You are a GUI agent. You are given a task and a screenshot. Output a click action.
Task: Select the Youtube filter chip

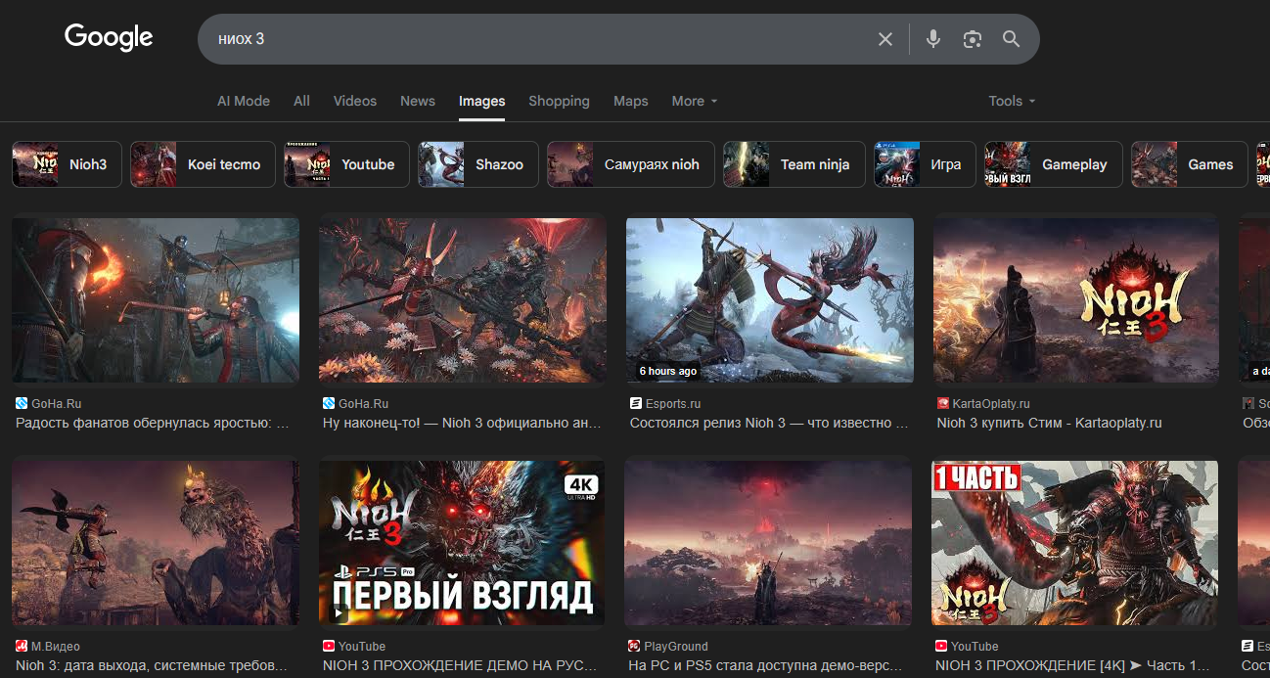click(346, 164)
